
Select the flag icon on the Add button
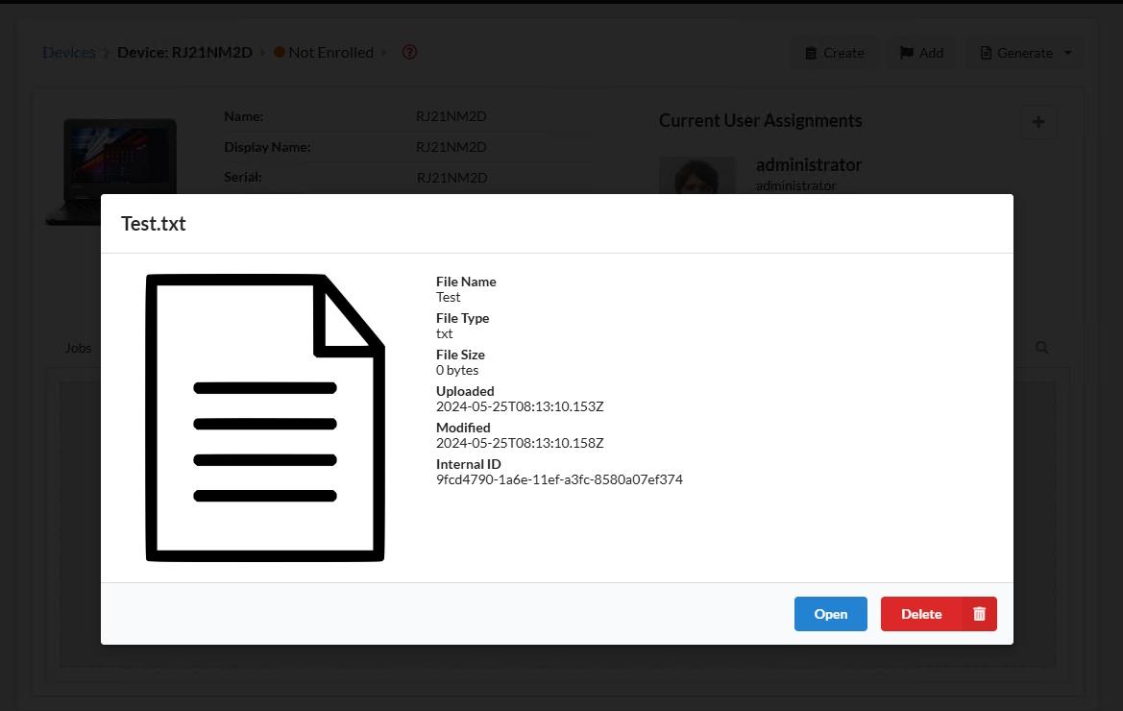907,53
